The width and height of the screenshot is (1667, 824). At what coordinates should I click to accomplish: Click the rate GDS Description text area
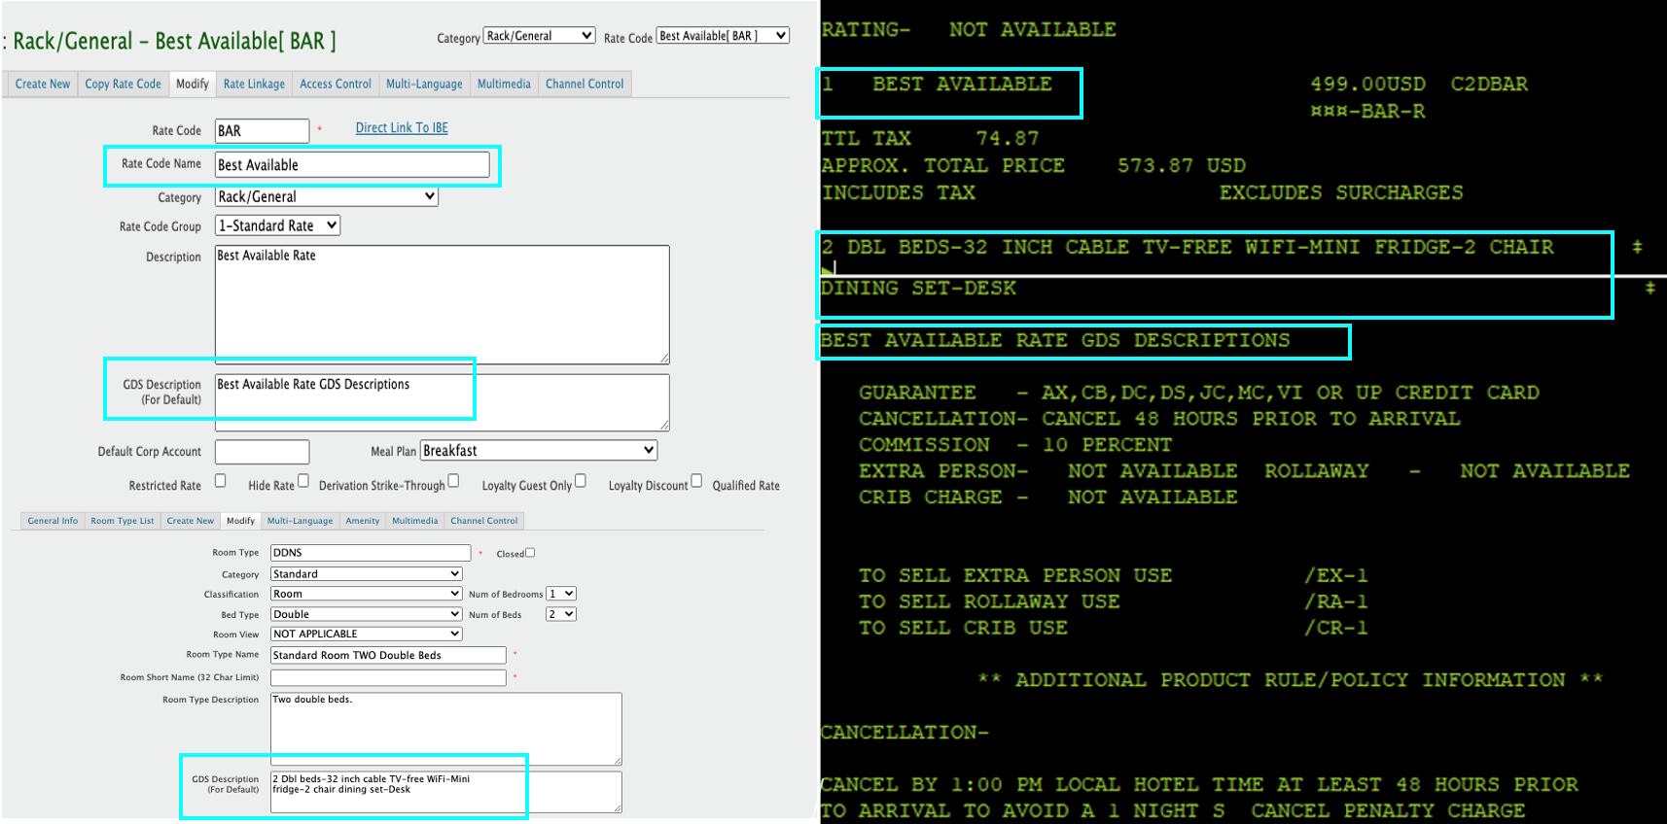tap(442, 402)
